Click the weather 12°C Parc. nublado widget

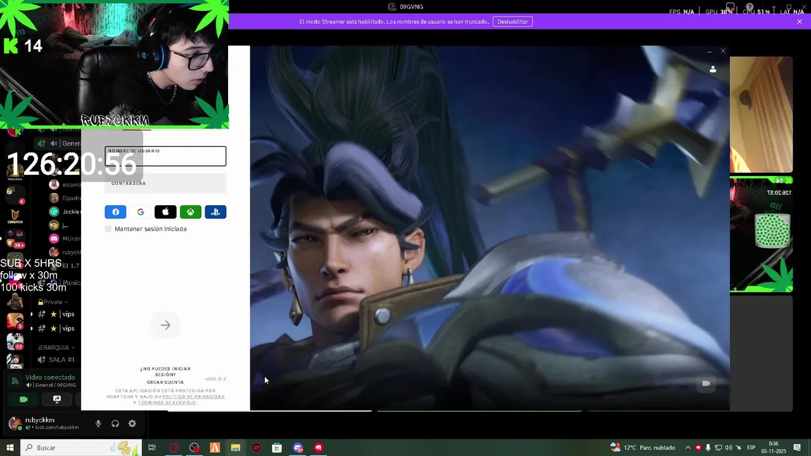coord(642,448)
